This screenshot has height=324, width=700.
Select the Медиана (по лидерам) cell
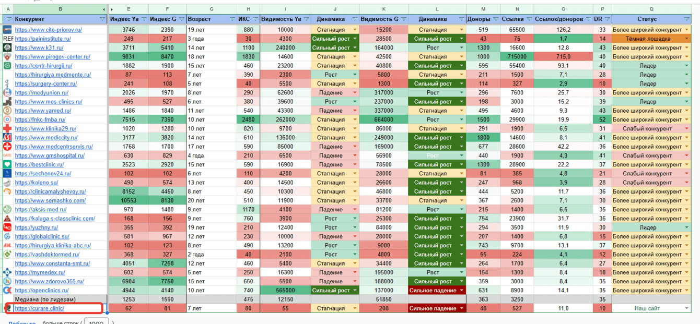60,299
